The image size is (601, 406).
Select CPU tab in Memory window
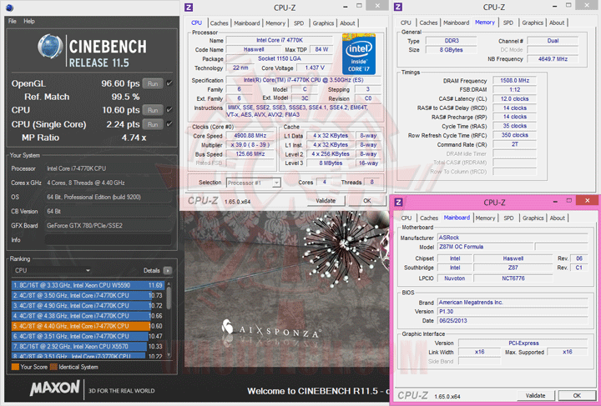pos(406,23)
